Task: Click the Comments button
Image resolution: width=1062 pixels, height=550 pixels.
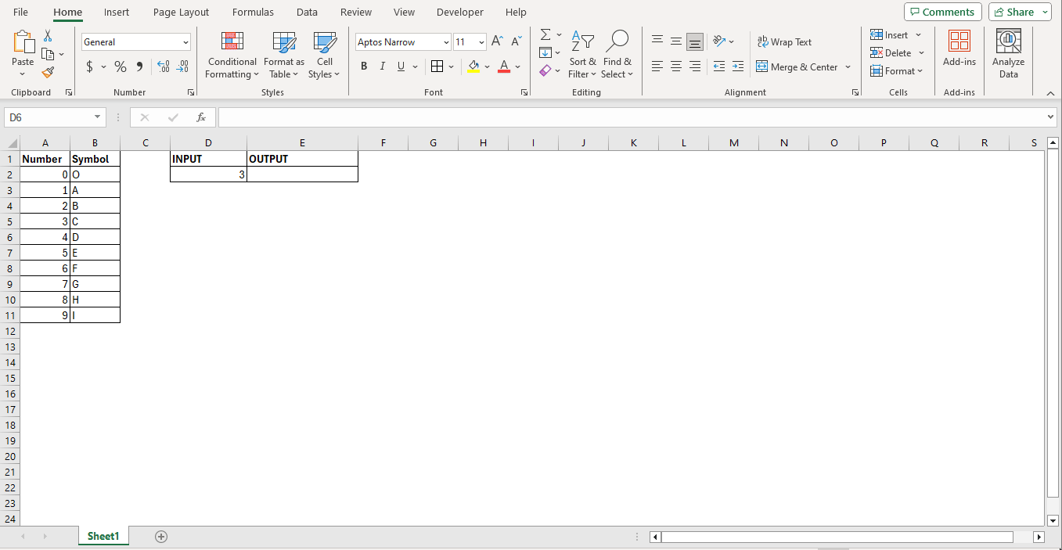Action: (942, 12)
